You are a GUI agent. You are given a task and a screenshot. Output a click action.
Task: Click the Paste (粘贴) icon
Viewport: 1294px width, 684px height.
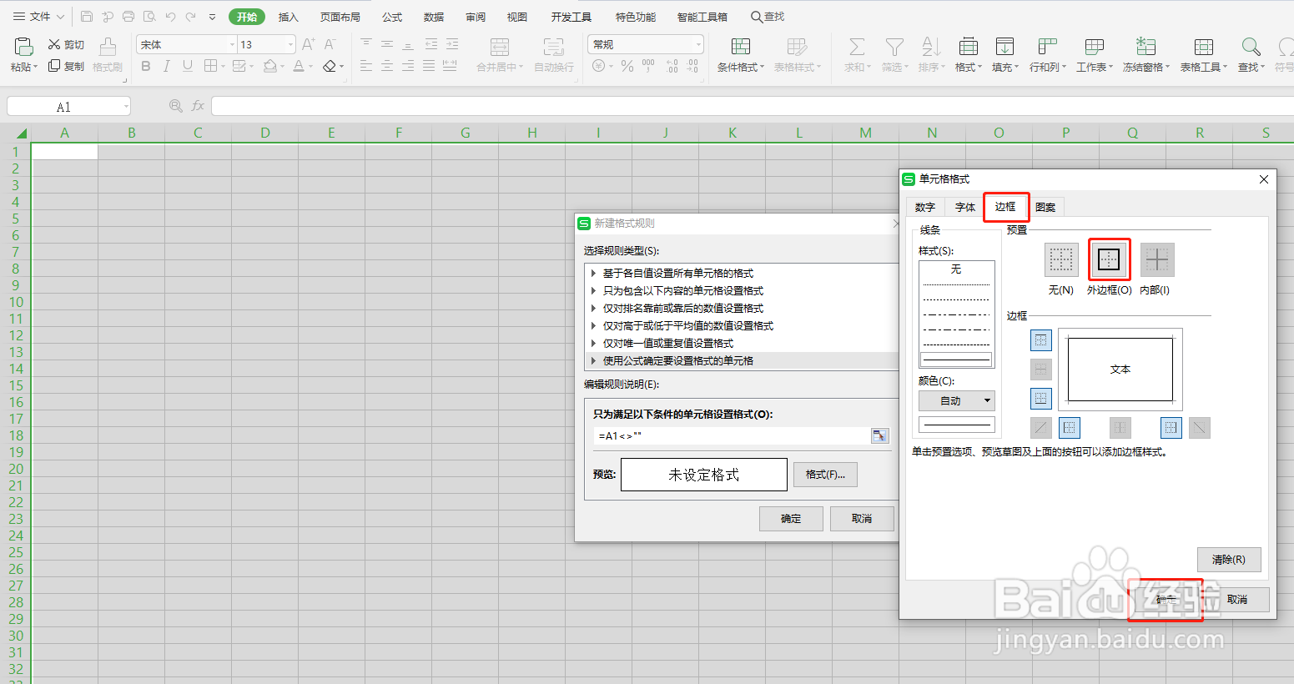pyautogui.click(x=23, y=47)
